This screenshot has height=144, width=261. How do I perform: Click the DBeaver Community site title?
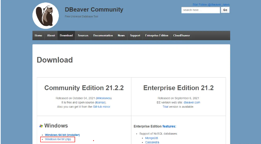[94, 9]
